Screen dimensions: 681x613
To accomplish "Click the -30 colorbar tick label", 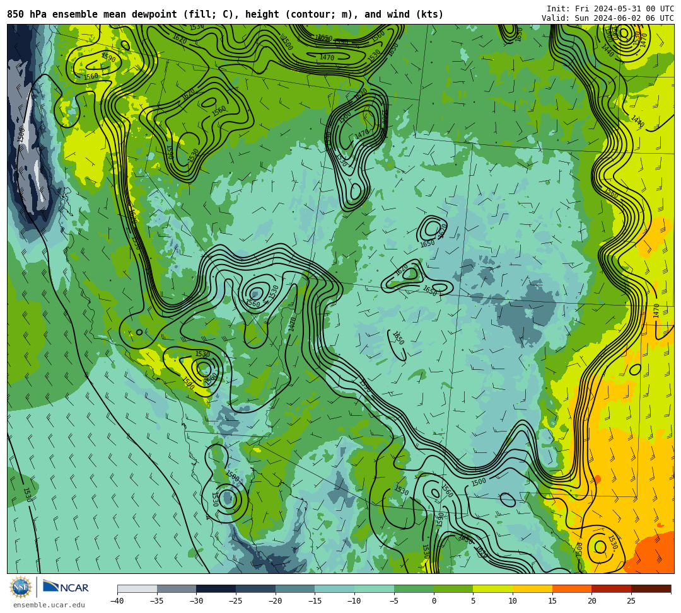I will (x=196, y=601).
